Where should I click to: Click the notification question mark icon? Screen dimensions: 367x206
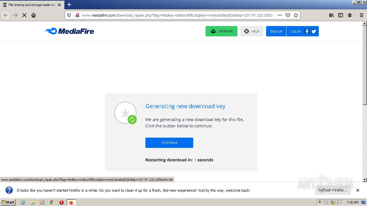tap(9, 190)
